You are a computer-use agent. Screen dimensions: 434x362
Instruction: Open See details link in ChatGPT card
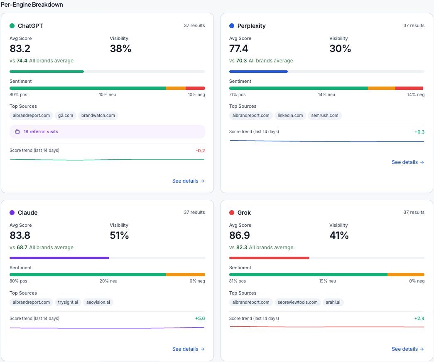(188, 181)
